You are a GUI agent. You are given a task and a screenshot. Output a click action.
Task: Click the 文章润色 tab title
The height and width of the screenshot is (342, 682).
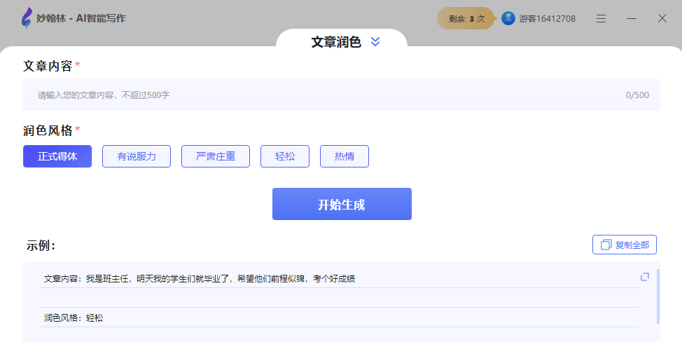pyautogui.click(x=336, y=42)
